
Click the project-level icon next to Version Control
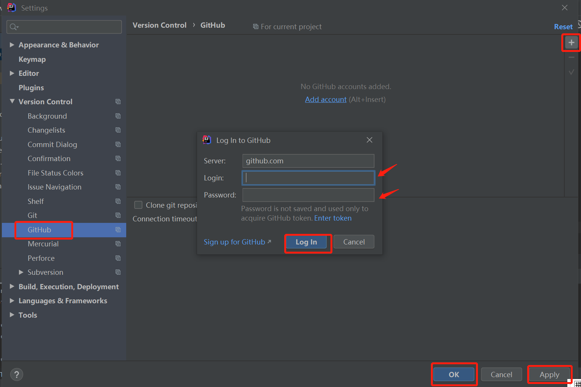(x=118, y=102)
